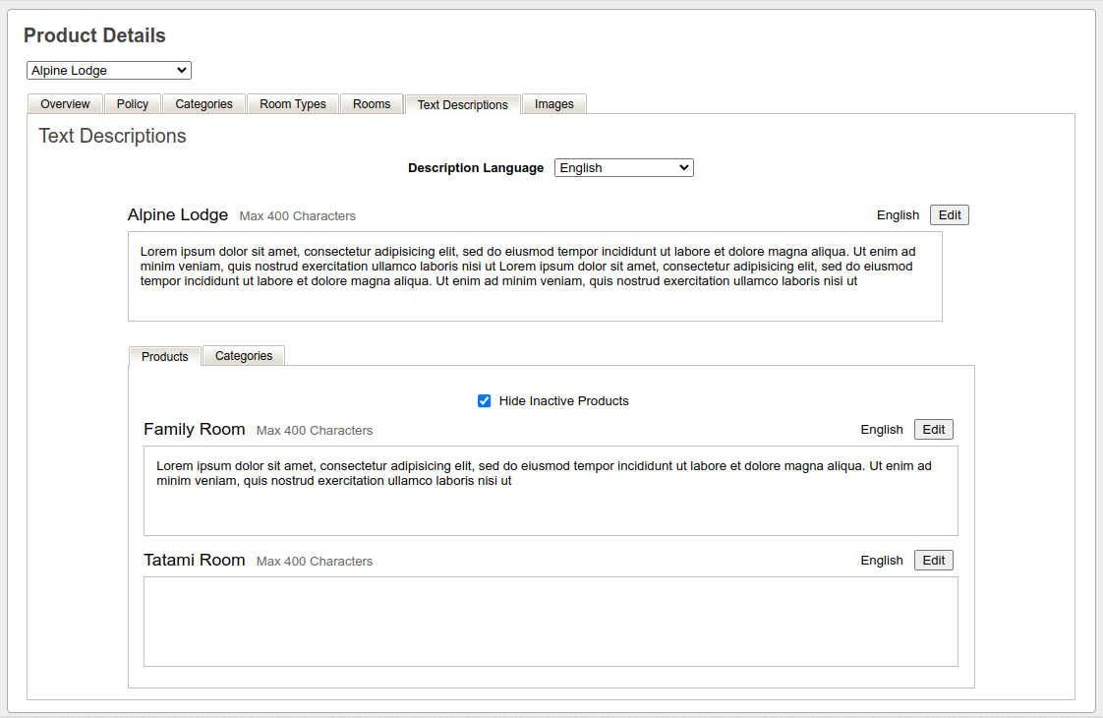Open the Alpine Lodge product dropdown
The image size is (1103, 718).
tap(108, 71)
